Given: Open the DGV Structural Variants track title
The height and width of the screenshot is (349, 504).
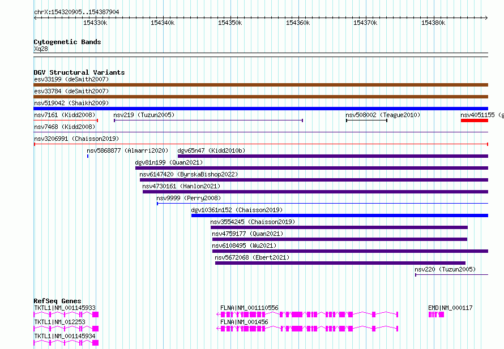Looking at the screenshot, I should [x=79, y=72].
